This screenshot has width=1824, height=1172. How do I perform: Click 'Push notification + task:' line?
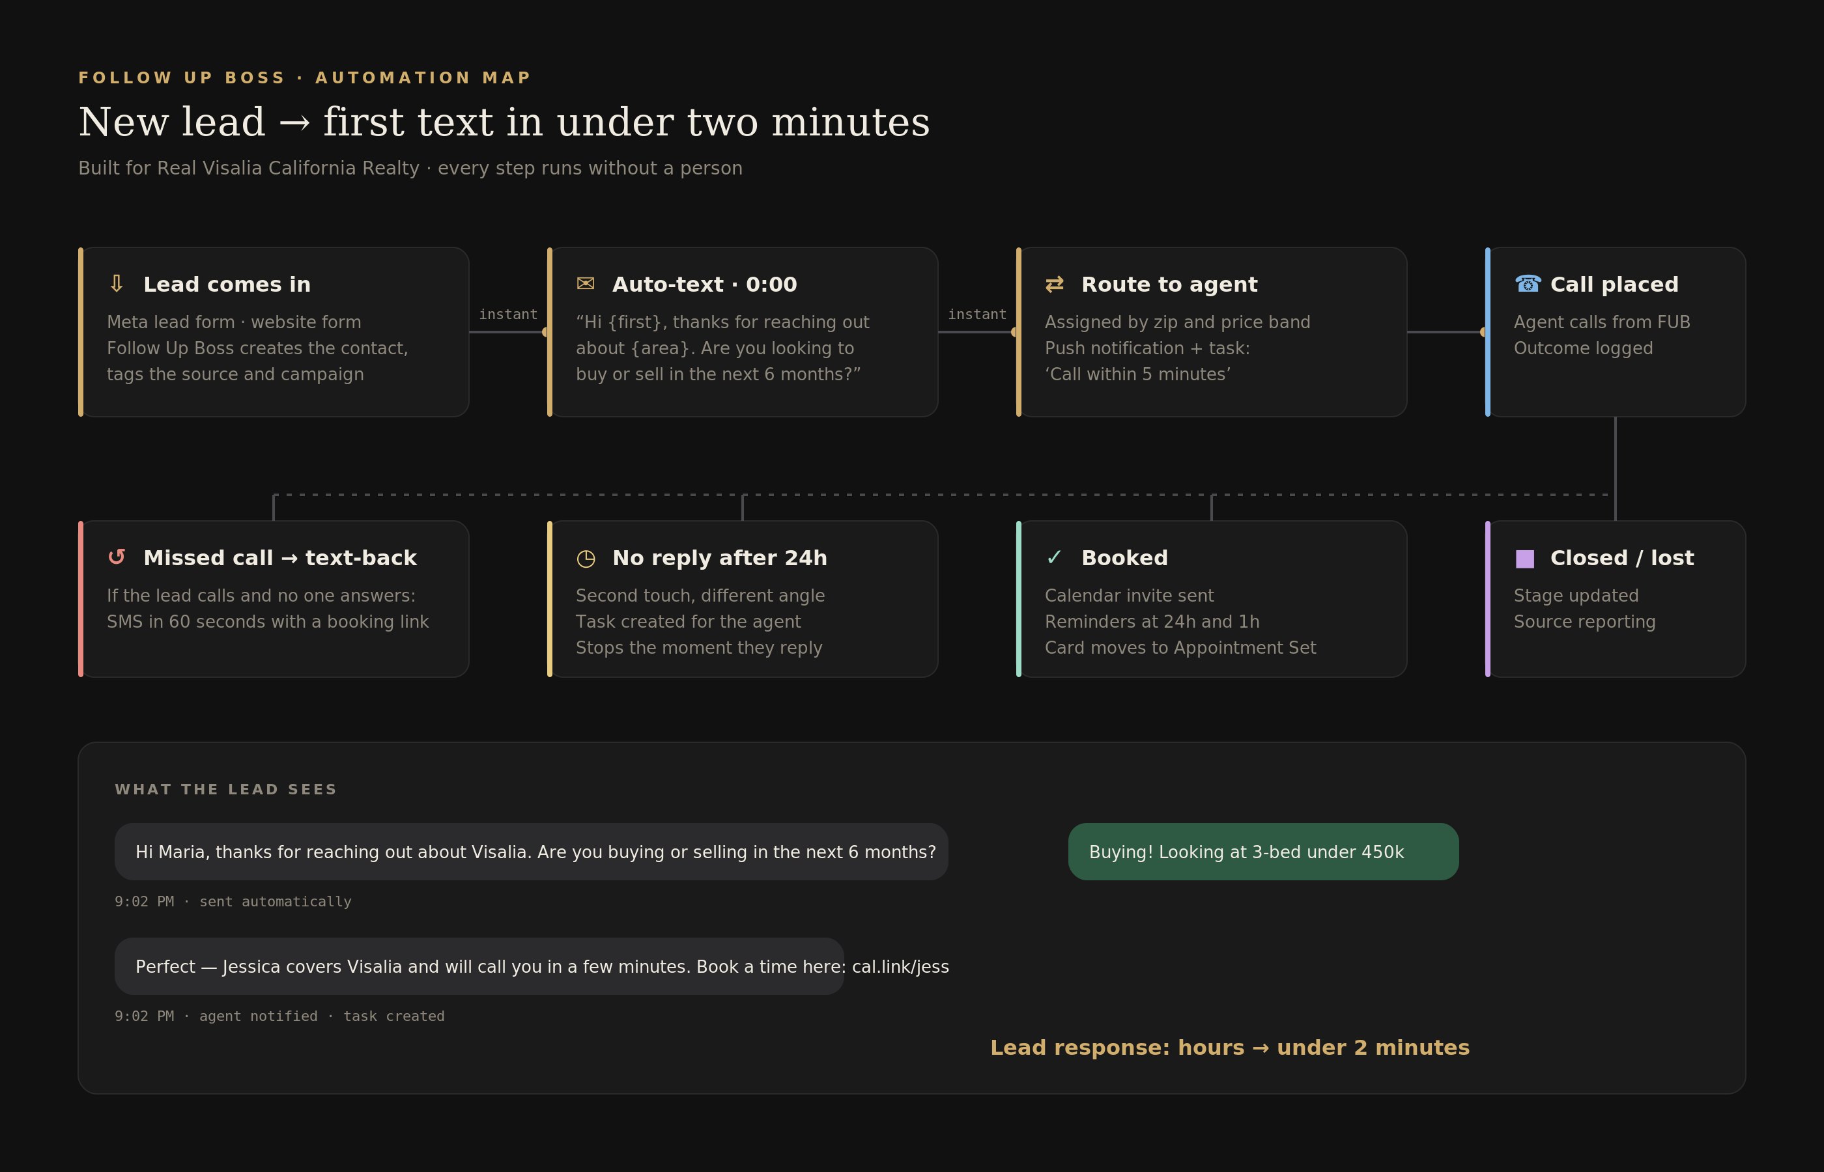(x=1147, y=348)
